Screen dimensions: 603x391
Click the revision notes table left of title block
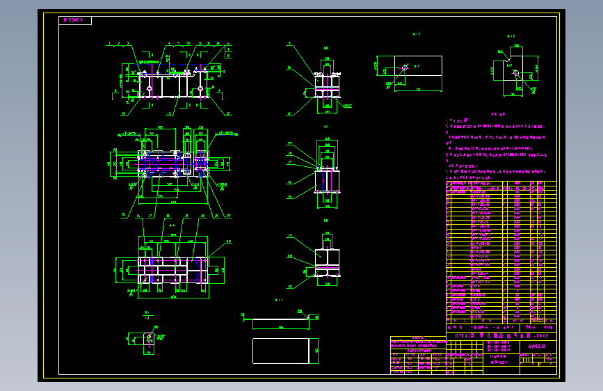pos(418,356)
